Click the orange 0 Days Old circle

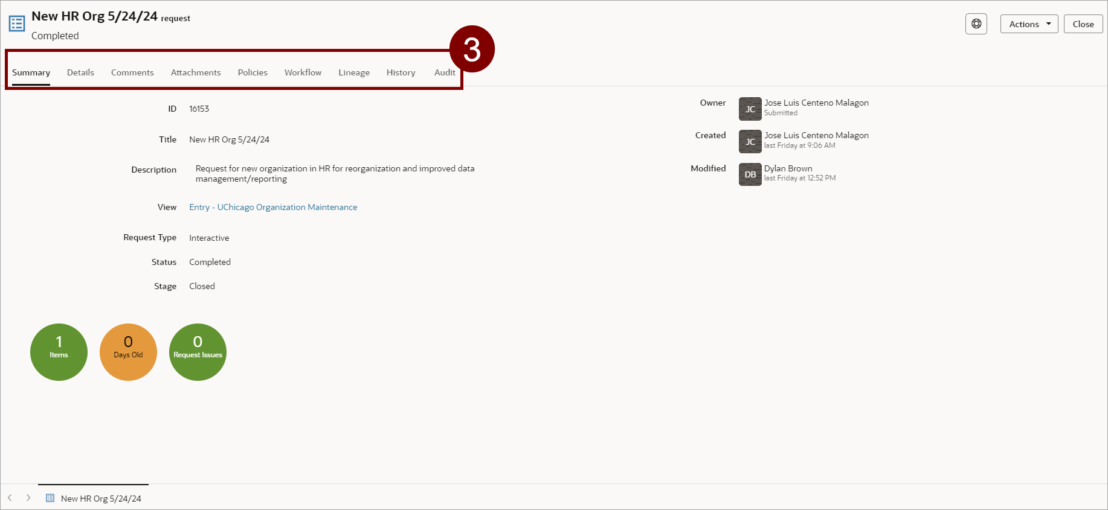pos(128,352)
